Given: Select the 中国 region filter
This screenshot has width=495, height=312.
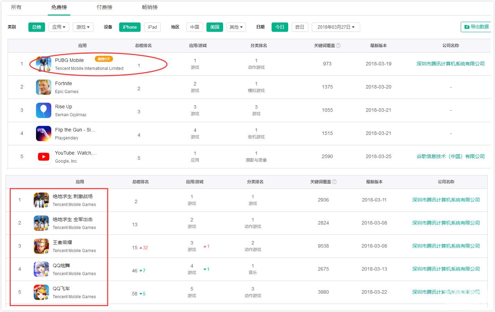Looking at the screenshot, I should pyautogui.click(x=195, y=27).
